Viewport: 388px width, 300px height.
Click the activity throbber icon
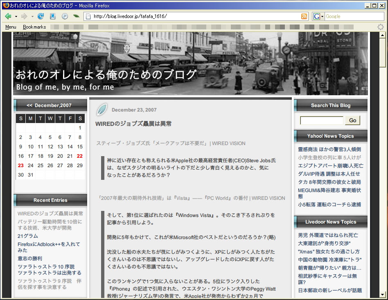pyautogui.click(x=381, y=27)
